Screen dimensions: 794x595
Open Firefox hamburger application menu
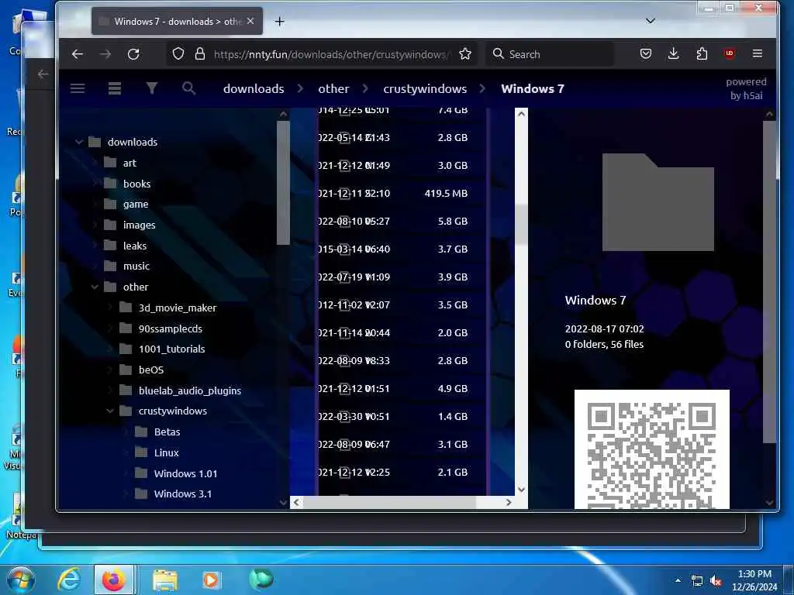point(758,53)
